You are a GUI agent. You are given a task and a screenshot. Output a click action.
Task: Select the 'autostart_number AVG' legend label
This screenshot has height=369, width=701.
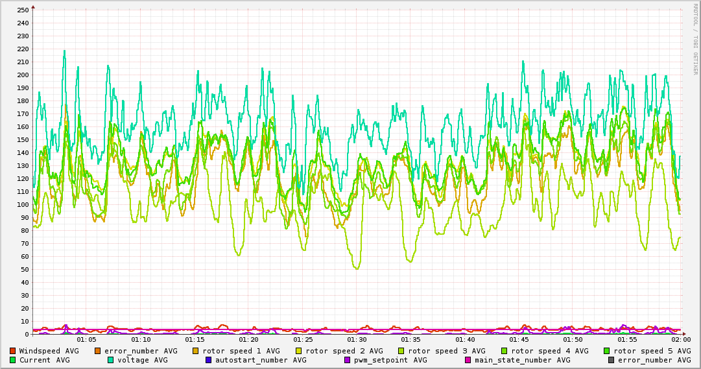point(261,360)
